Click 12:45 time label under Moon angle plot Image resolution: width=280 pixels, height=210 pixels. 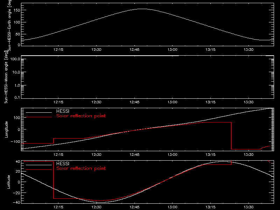134,102
